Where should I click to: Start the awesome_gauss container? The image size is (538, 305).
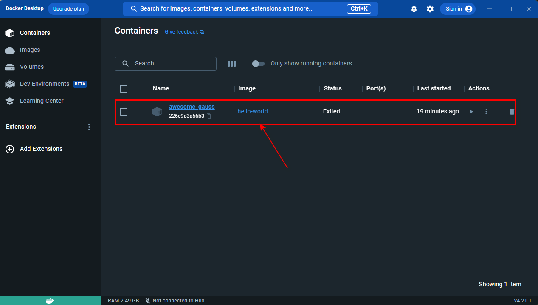click(471, 112)
